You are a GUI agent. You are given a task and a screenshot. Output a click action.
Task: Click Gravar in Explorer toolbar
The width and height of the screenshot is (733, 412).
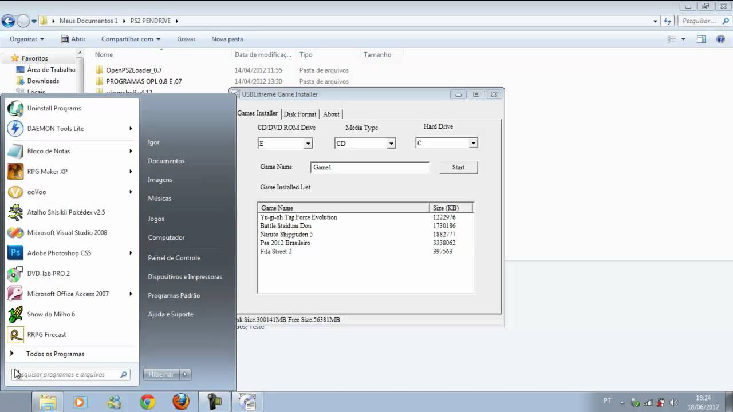[x=186, y=39]
